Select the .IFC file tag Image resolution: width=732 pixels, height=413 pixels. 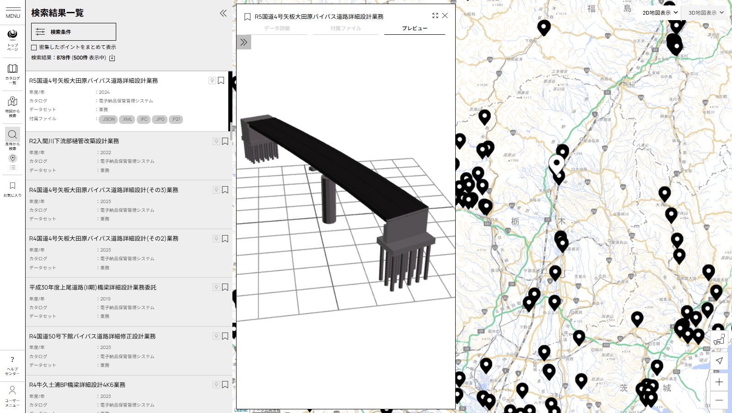click(x=144, y=119)
